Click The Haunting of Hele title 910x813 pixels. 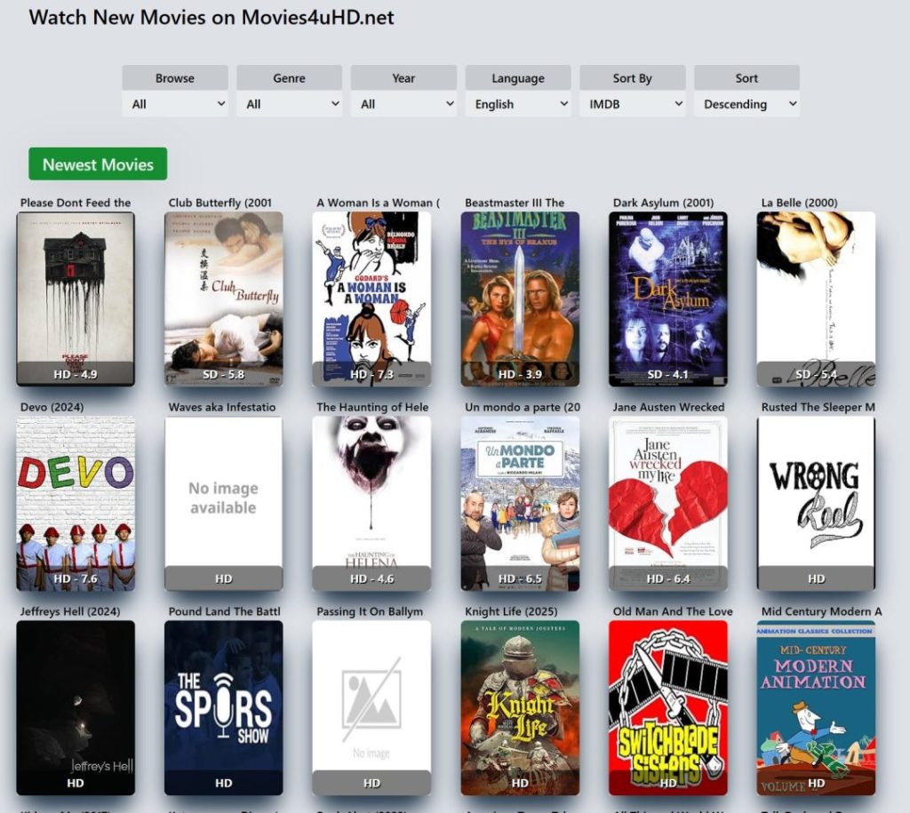tap(372, 407)
